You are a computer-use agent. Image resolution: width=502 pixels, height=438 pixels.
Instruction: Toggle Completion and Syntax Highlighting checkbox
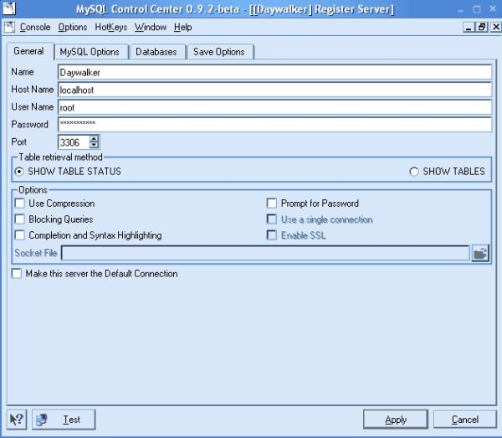19,235
